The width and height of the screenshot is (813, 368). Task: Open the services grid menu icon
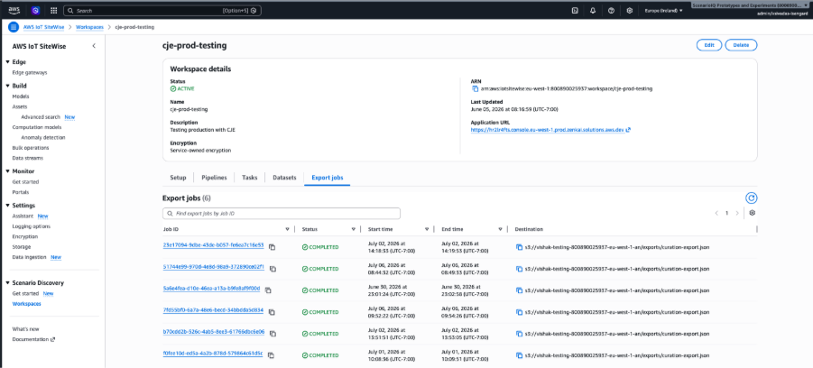[54, 10]
